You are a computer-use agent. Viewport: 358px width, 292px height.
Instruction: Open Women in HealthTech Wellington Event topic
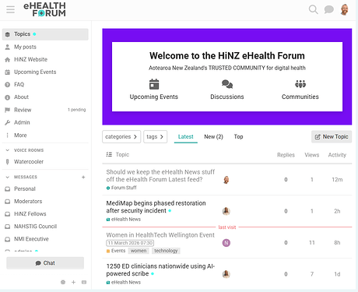click(160, 235)
